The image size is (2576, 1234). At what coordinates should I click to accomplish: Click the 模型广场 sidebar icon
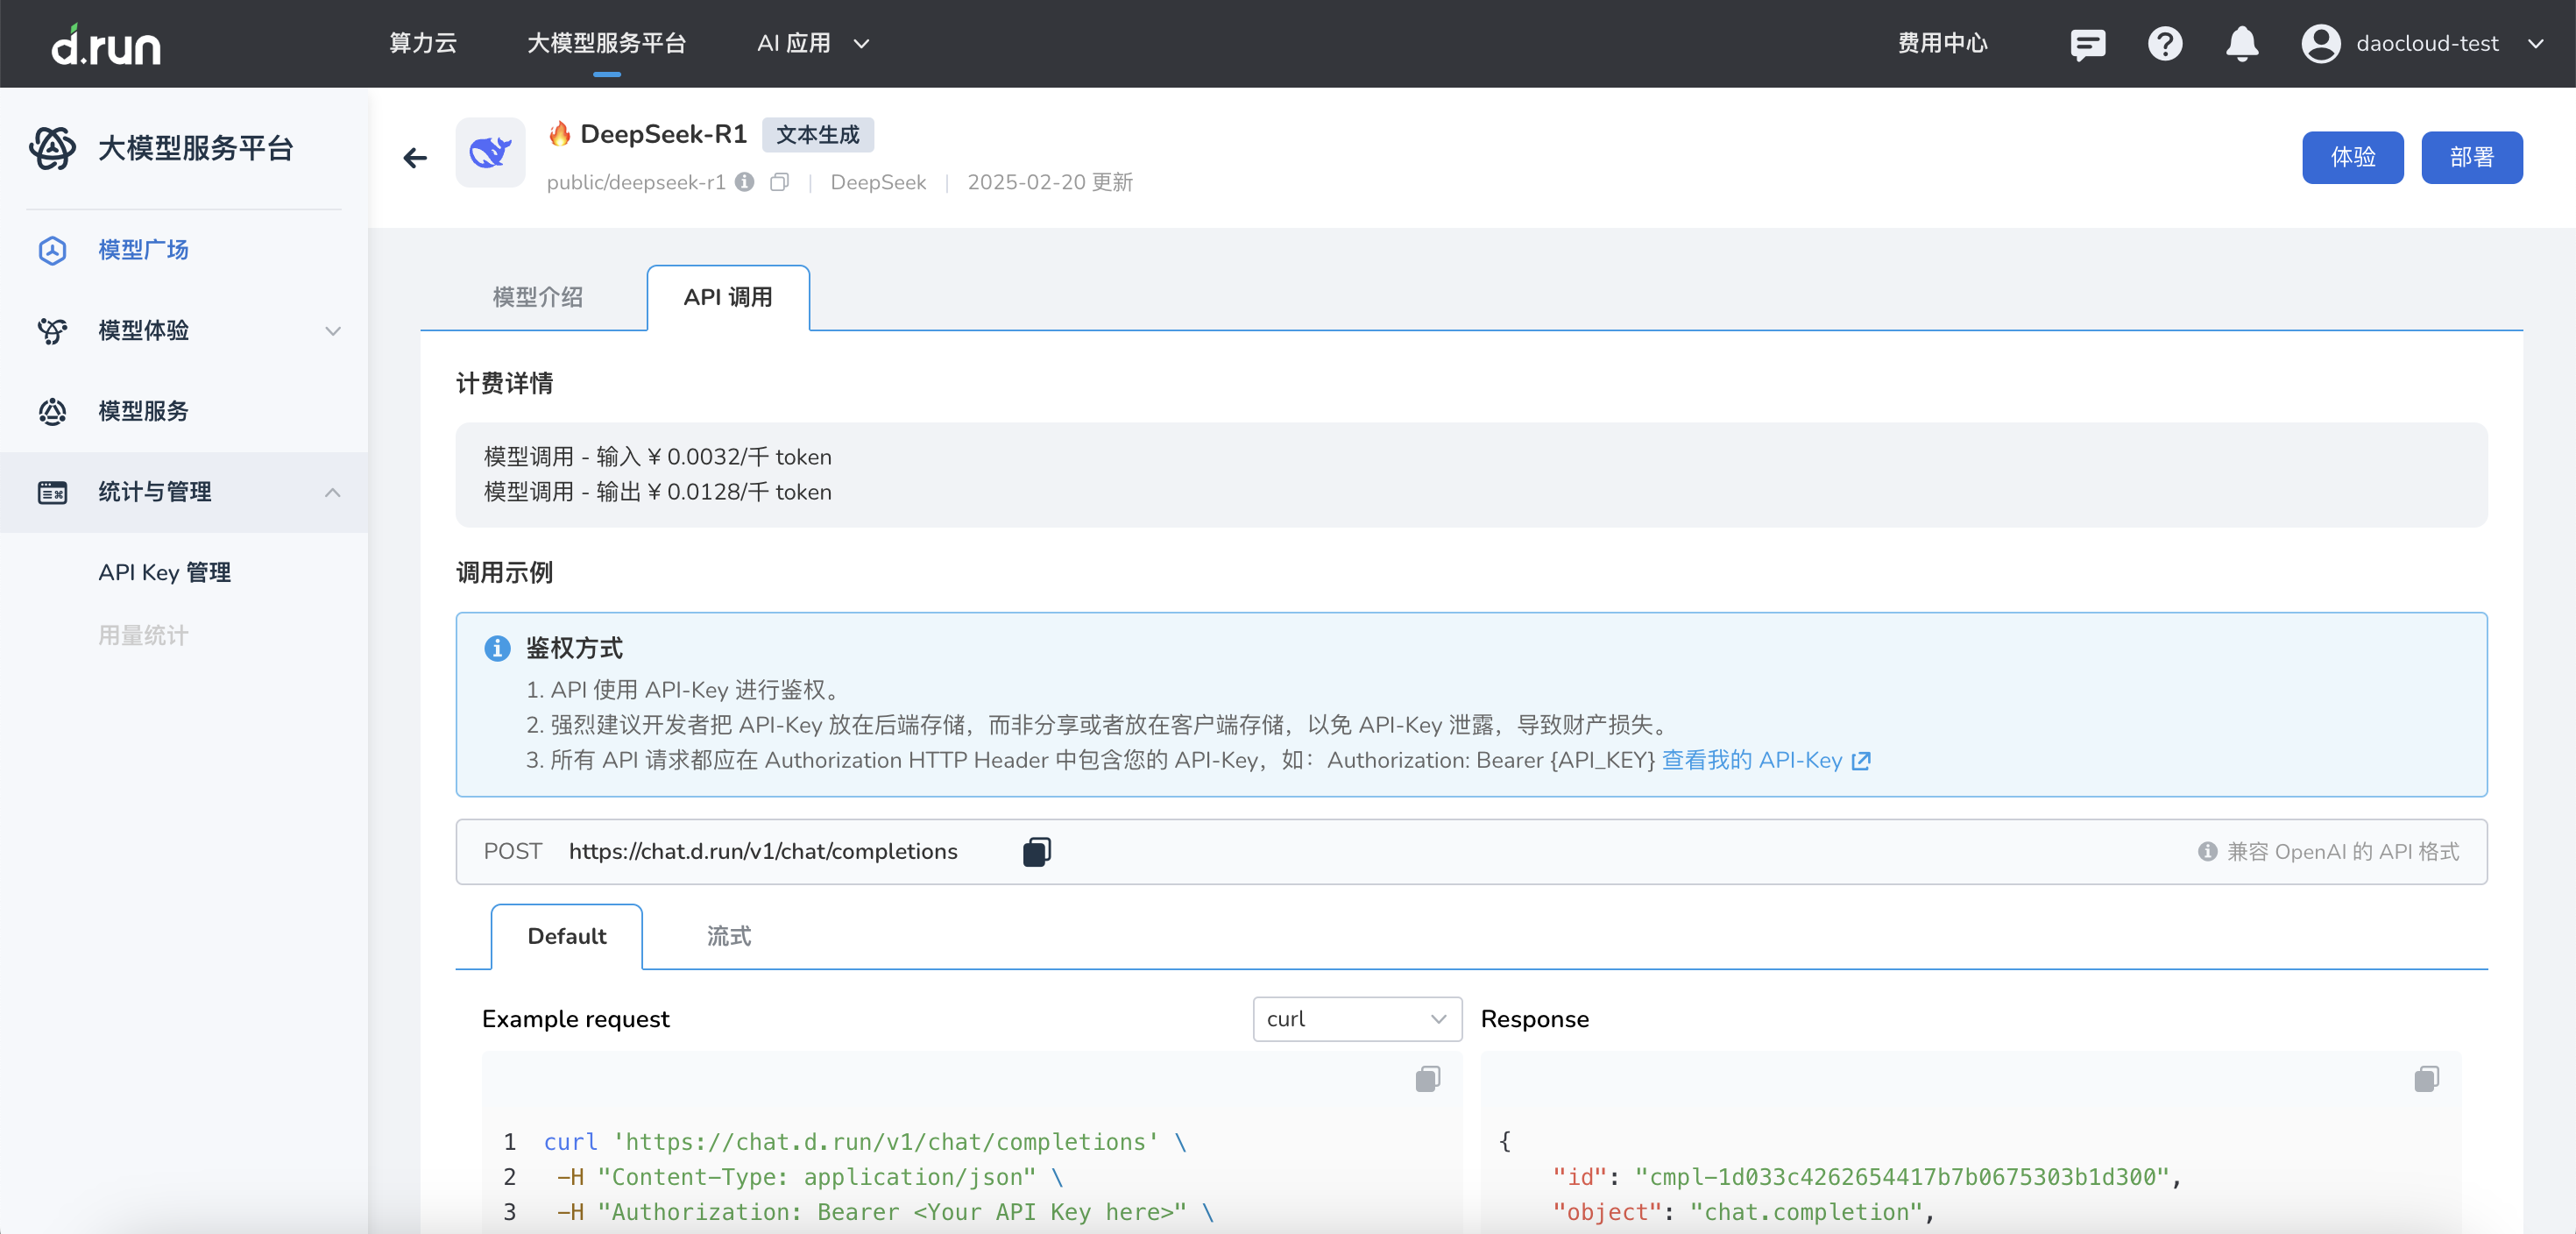tap(52, 250)
